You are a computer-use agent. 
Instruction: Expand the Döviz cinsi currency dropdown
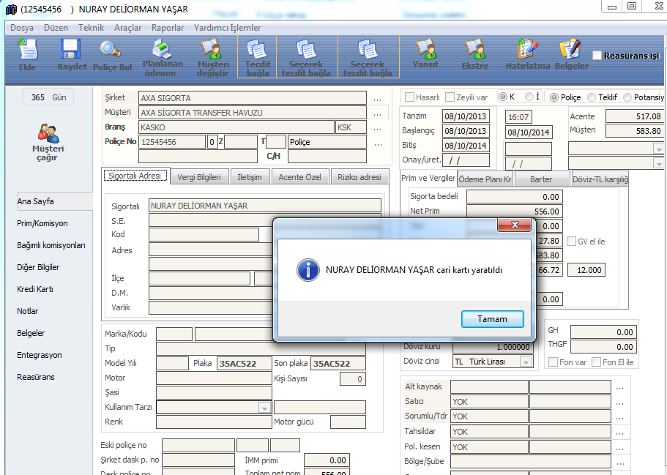point(526,362)
